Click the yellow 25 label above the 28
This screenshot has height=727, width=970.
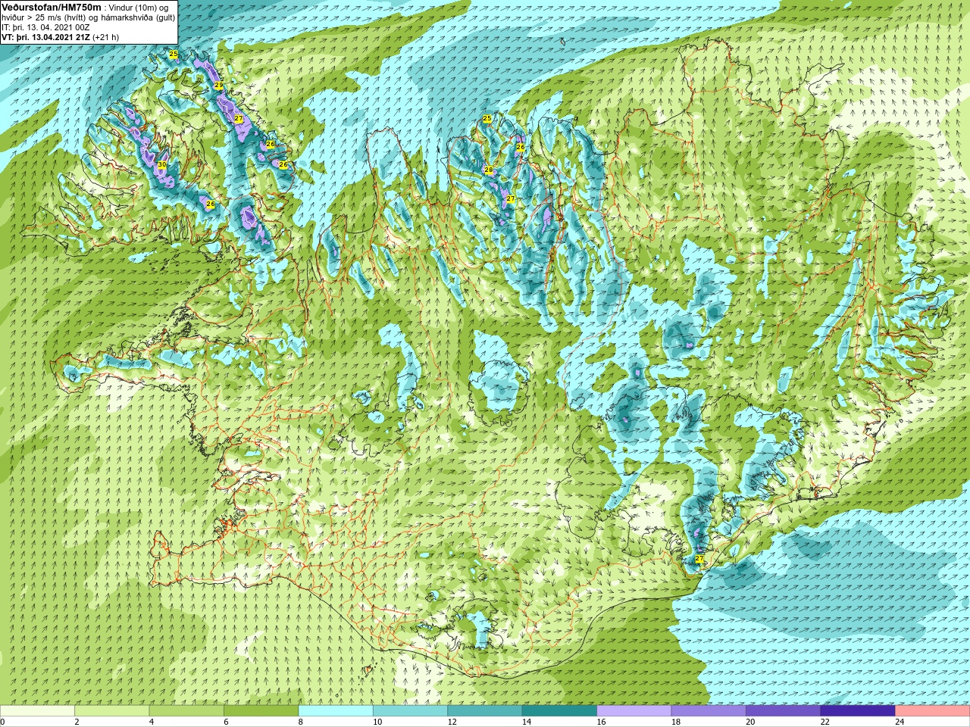pos(487,119)
